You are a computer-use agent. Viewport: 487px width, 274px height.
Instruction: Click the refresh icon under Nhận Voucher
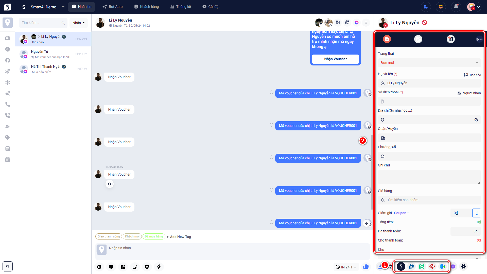click(x=110, y=184)
